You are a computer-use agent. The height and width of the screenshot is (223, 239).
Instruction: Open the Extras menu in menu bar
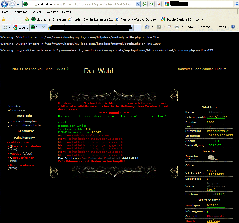tap(66, 12)
